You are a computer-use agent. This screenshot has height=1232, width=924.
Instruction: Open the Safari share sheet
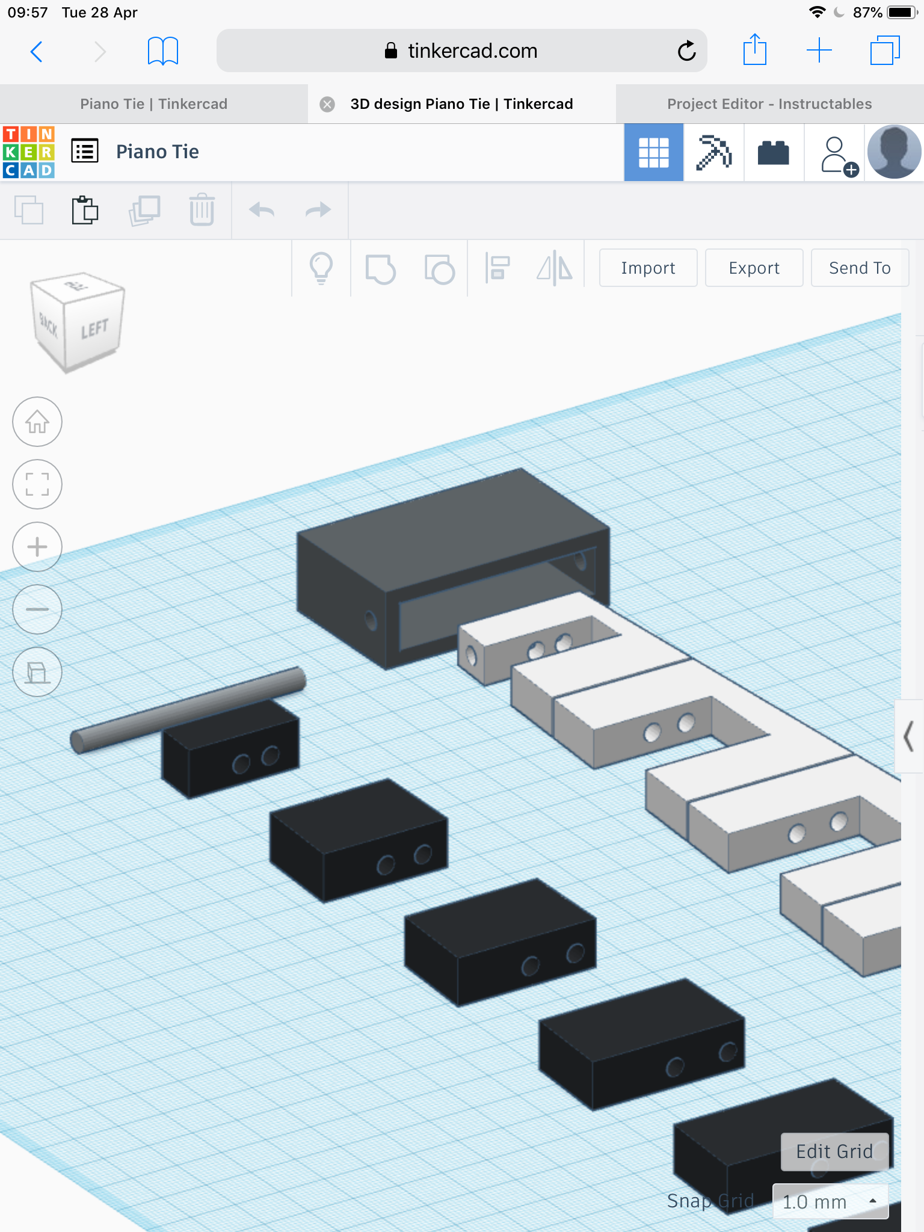754,49
